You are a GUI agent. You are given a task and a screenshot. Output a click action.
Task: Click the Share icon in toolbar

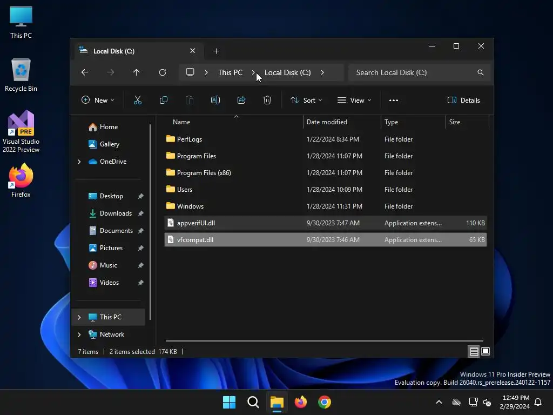[x=241, y=100]
